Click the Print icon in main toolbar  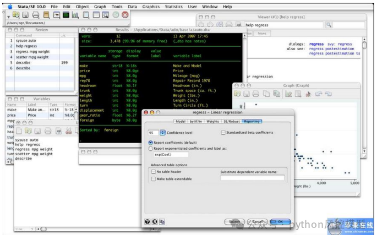pyautogui.click(x=36, y=15)
